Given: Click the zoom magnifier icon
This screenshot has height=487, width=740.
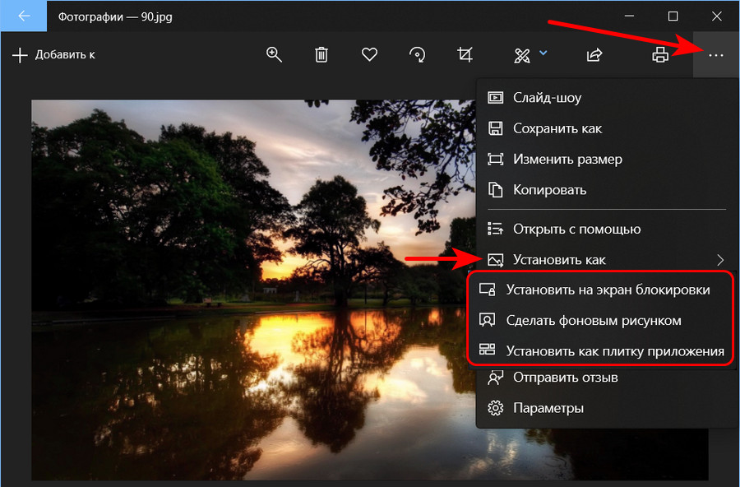Looking at the screenshot, I should point(274,55).
